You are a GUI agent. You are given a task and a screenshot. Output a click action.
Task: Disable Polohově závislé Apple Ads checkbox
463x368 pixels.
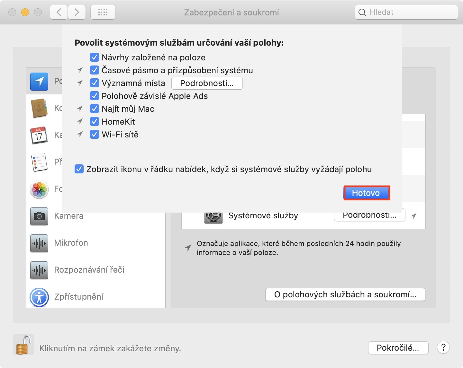(x=95, y=96)
